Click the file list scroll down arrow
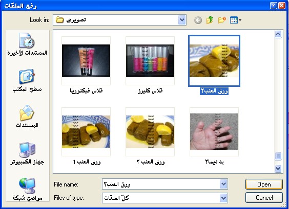The height and width of the screenshot is (209, 289). click(278, 168)
